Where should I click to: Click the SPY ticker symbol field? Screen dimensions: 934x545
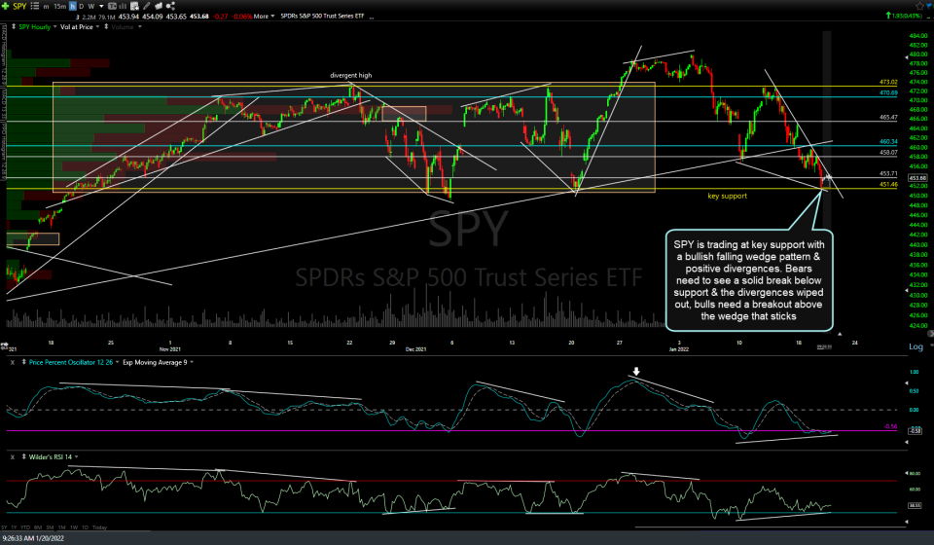click(19, 6)
